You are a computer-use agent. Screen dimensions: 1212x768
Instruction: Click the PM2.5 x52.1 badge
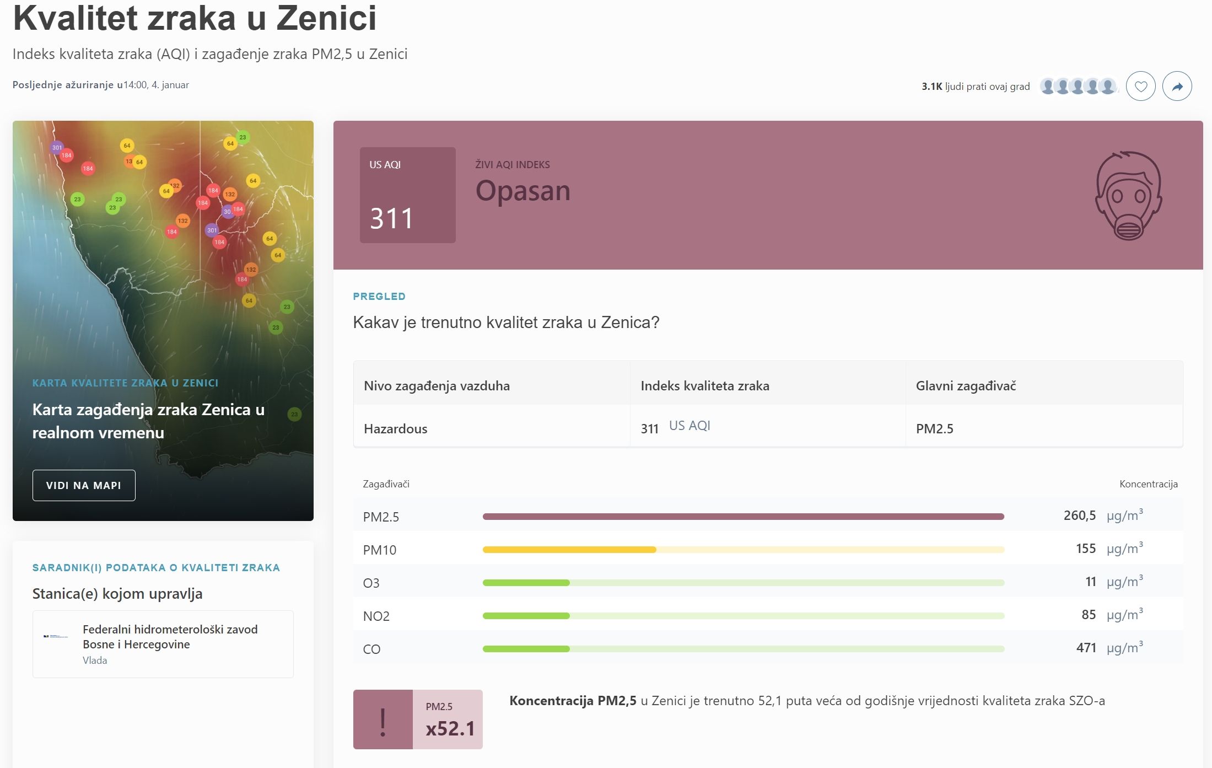click(448, 719)
